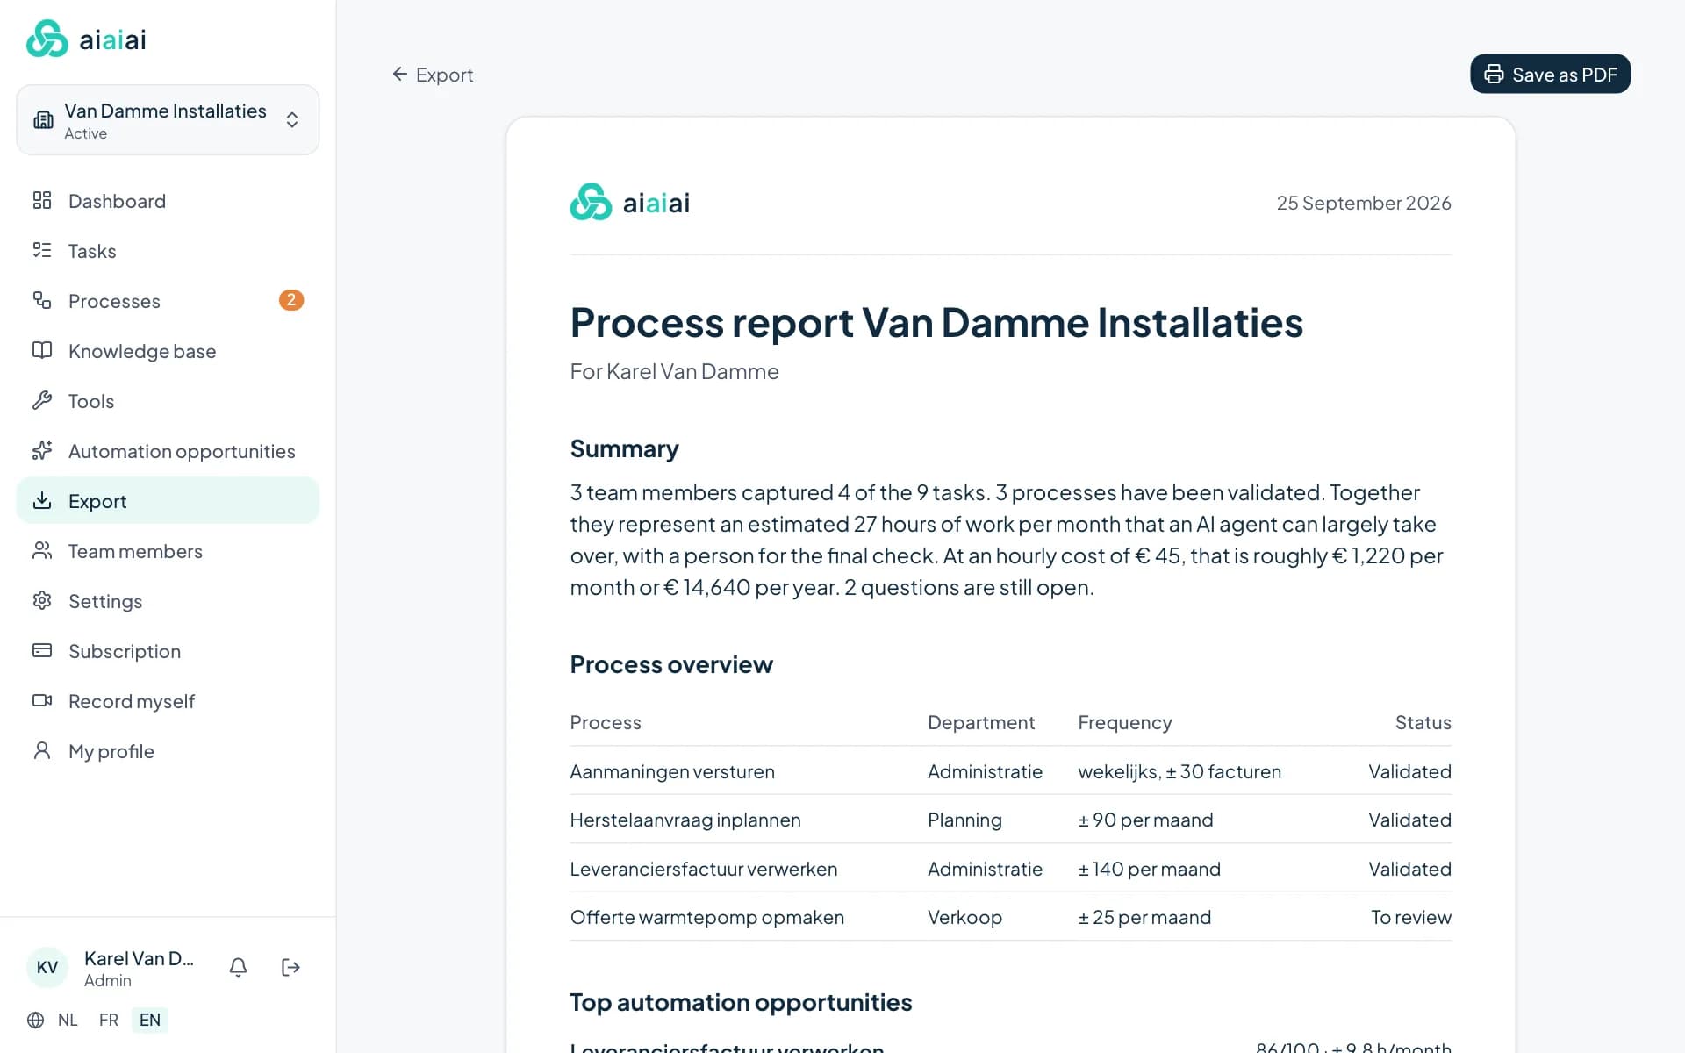The height and width of the screenshot is (1053, 1685).
Task: Go to Dashboard in the sidebar
Action: (x=168, y=201)
